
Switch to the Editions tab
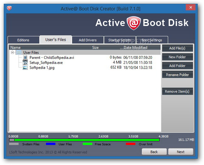click(23, 40)
